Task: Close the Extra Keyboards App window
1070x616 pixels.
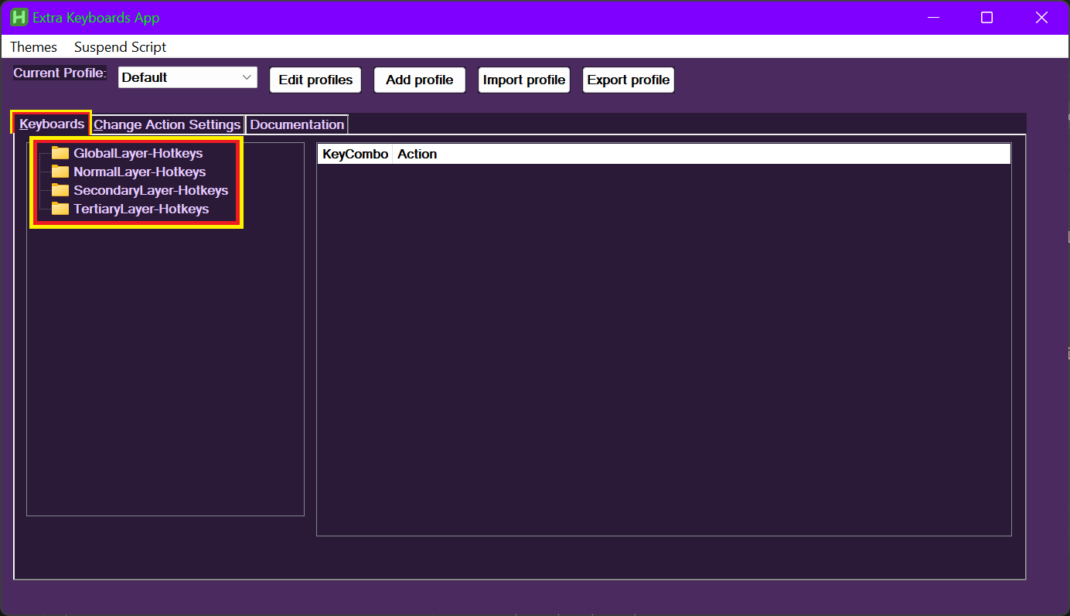Action: pyautogui.click(x=1041, y=18)
